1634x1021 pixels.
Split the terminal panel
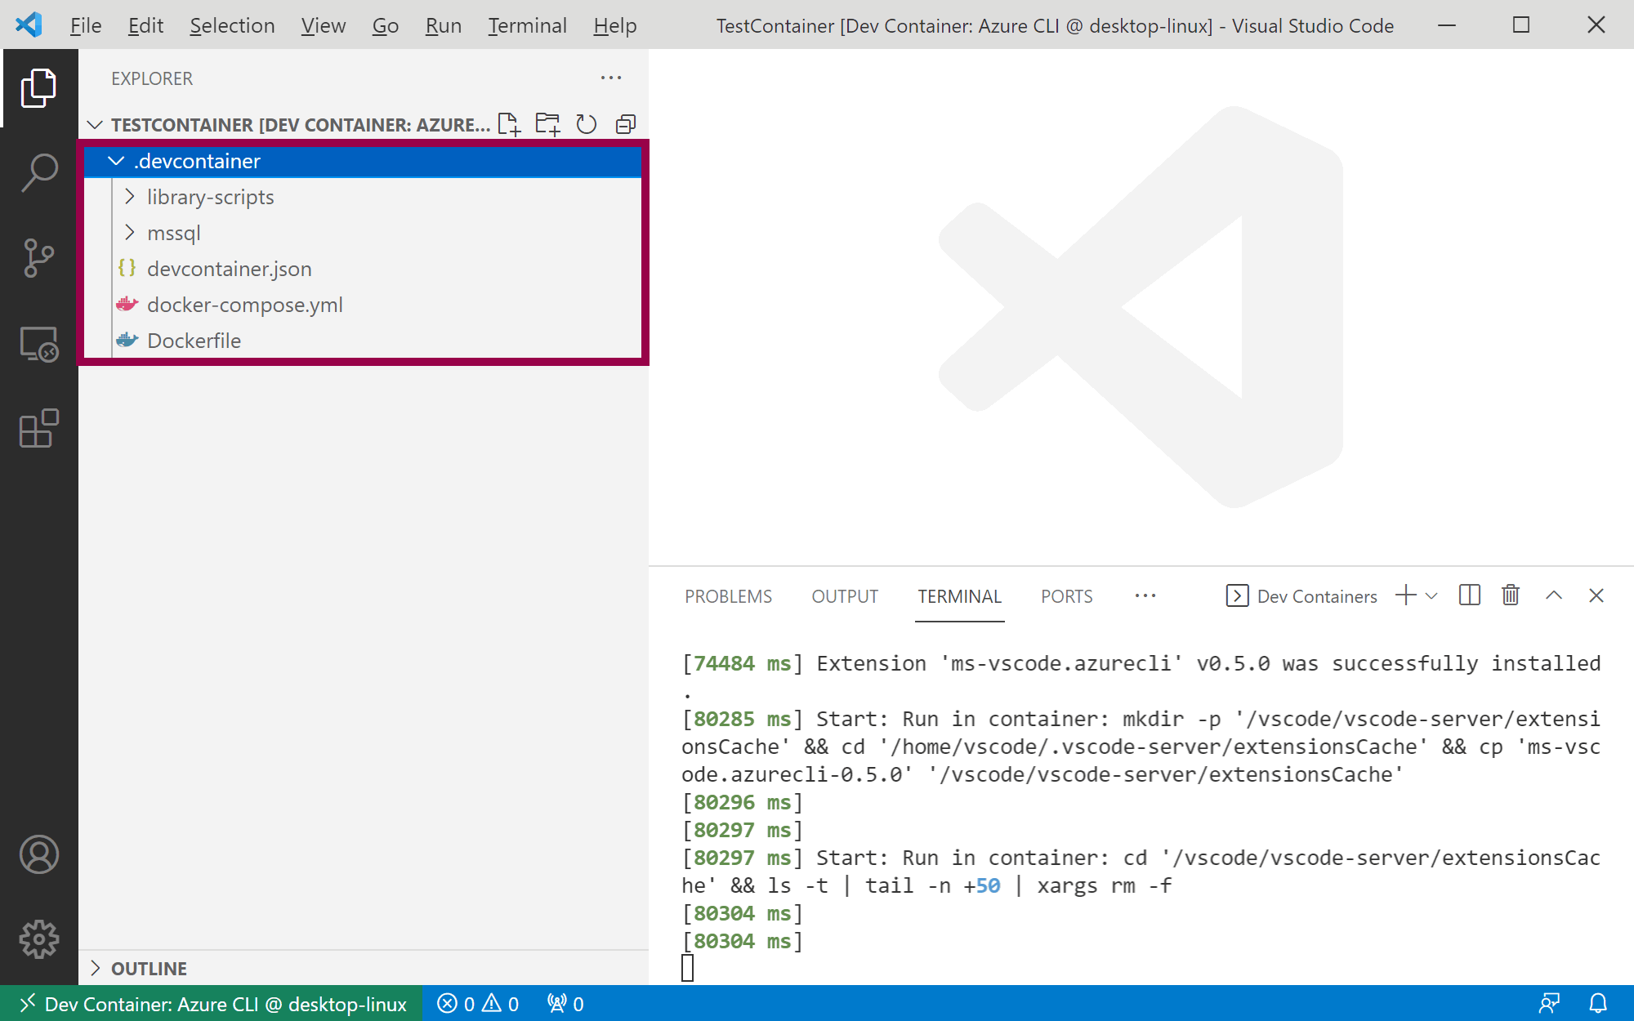[x=1469, y=595]
